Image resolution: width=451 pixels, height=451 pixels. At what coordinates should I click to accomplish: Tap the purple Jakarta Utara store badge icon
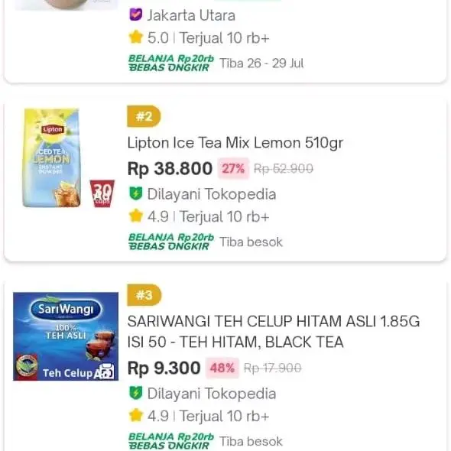135,15
